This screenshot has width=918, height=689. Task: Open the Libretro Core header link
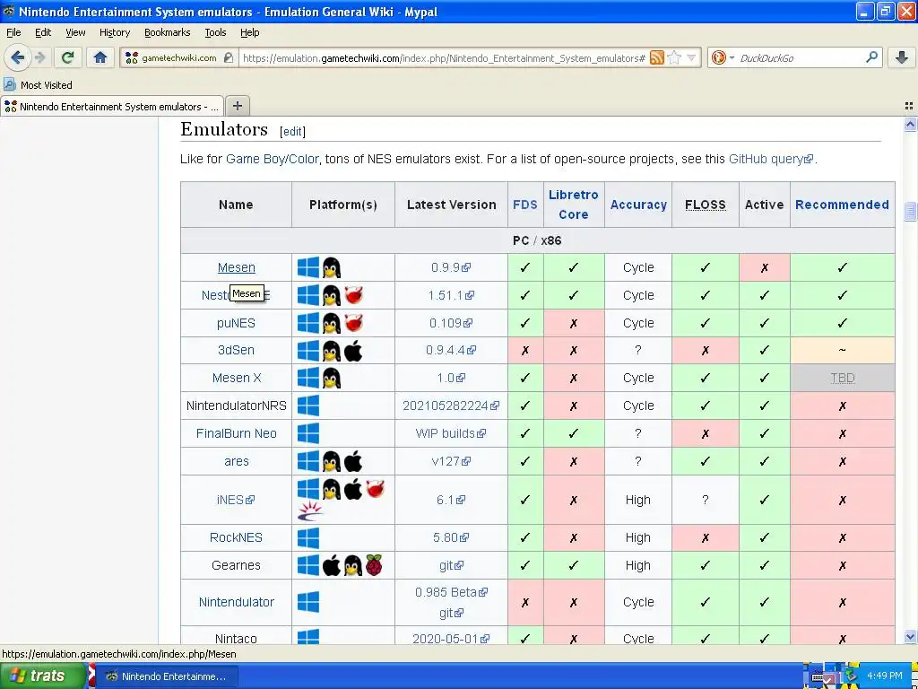(x=573, y=205)
